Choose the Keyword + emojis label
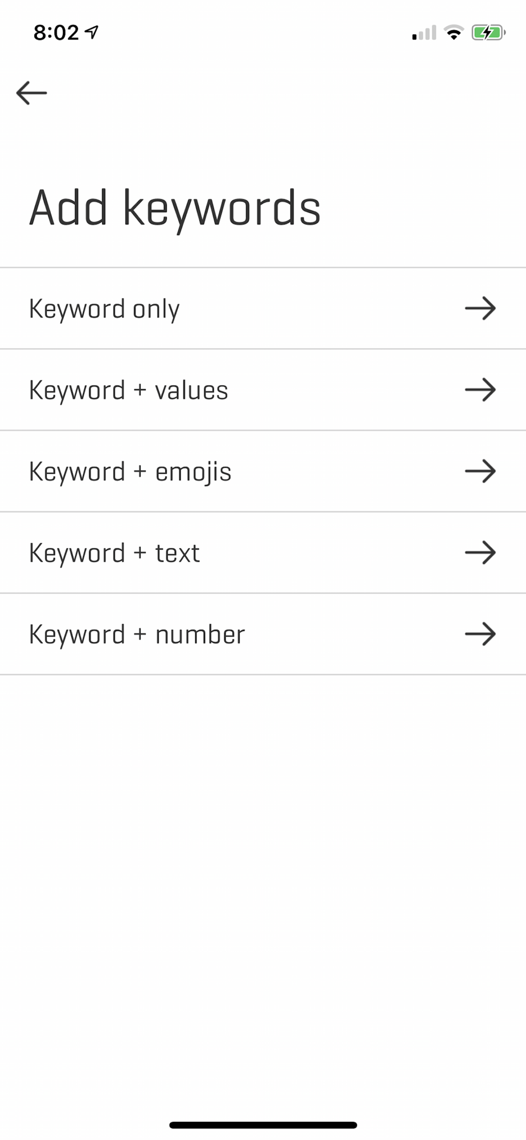Image resolution: width=526 pixels, height=1140 pixels. coord(130,472)
